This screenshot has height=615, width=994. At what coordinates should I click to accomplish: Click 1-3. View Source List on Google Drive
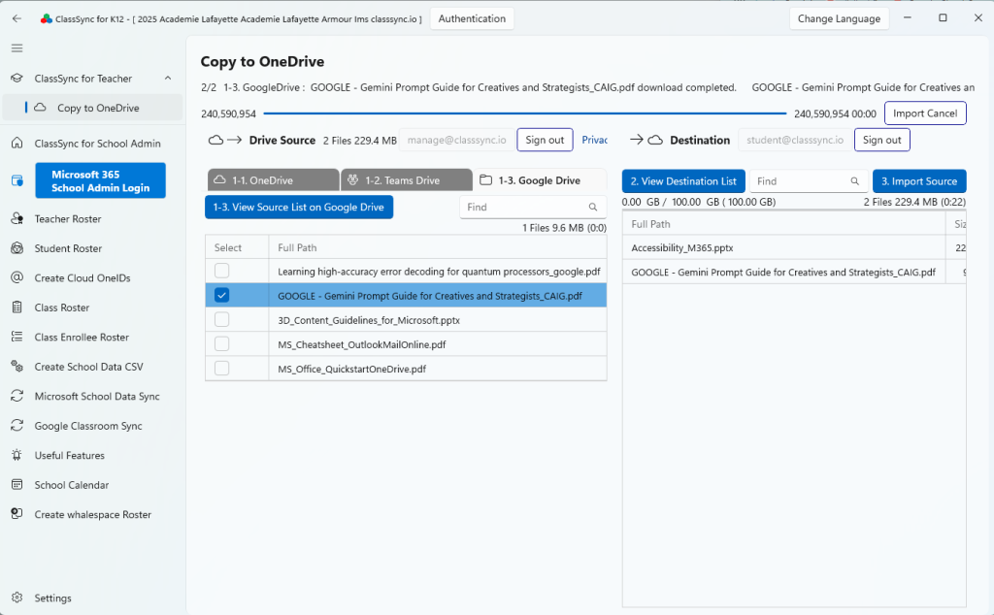click(x=299, y=208)
